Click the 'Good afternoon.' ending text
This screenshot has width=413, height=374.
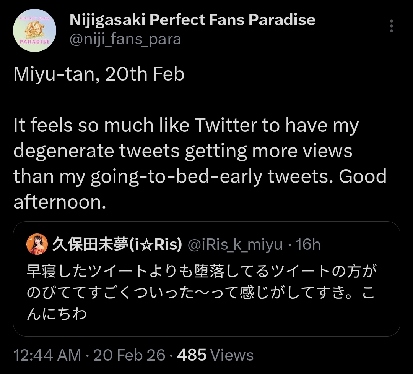(200, 189)
